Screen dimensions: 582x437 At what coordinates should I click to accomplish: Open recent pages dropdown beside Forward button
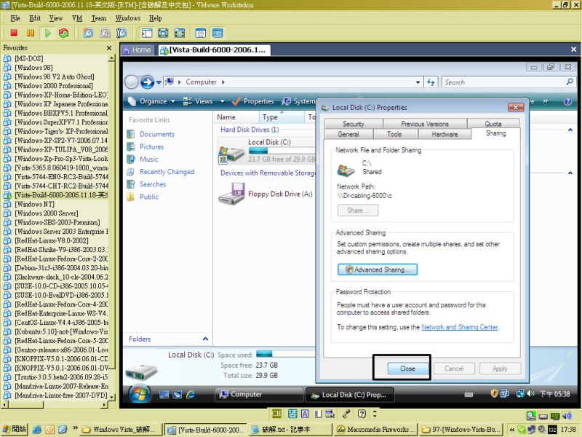click(x=159, y=82)
